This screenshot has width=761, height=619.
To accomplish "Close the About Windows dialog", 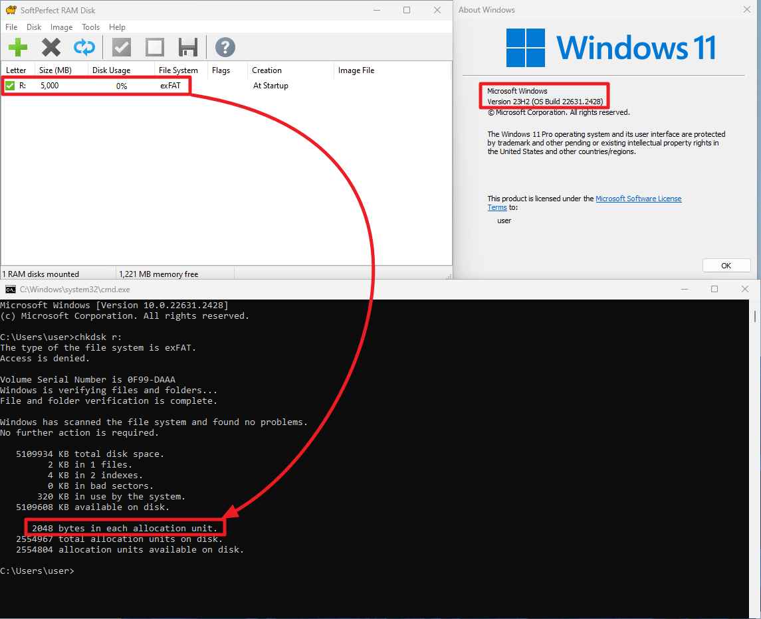I will point(747,10).
